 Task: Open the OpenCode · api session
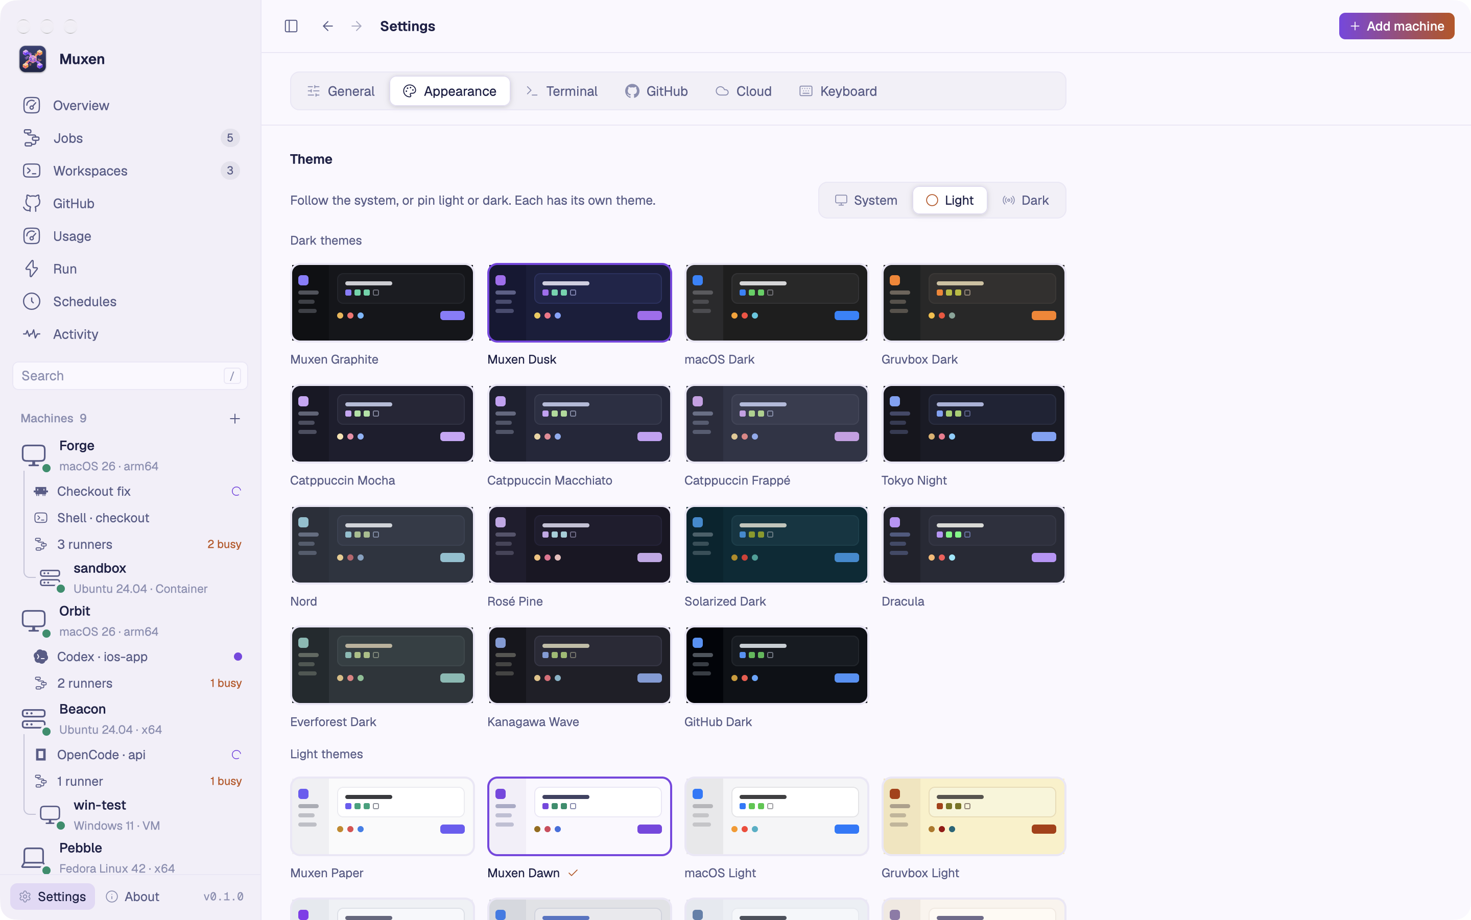tap(137, 755)
